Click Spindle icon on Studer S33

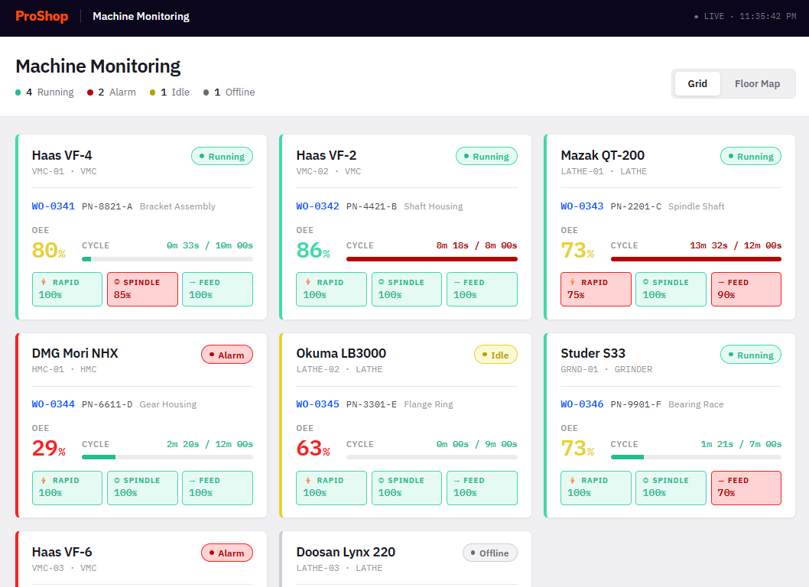pyautogui.click(x=646, y=480)
